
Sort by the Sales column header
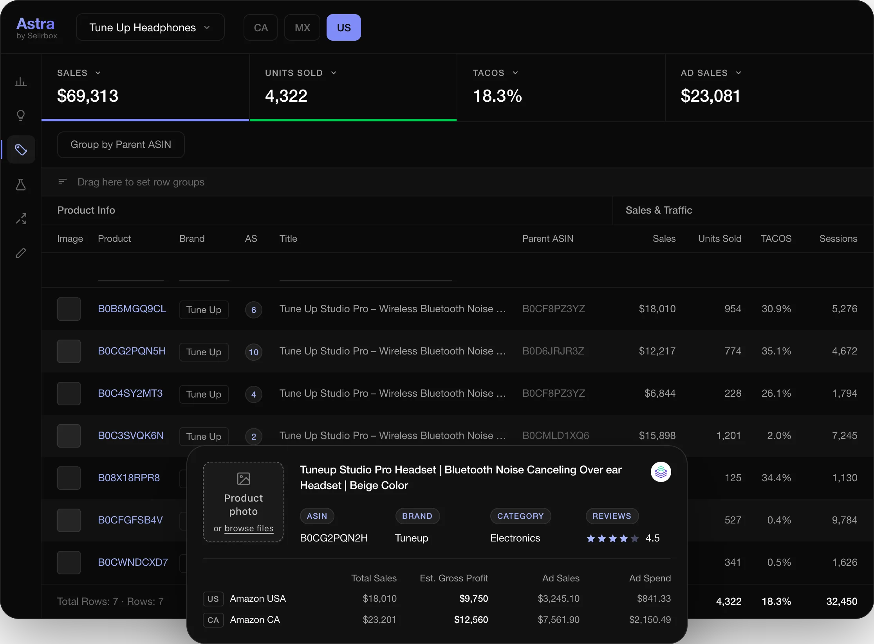[664, 239]
